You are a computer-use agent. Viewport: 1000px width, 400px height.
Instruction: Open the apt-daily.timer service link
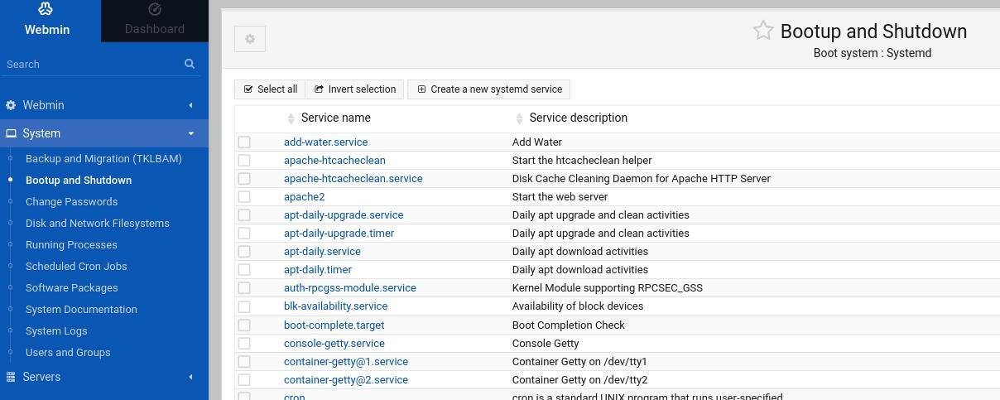318,270
